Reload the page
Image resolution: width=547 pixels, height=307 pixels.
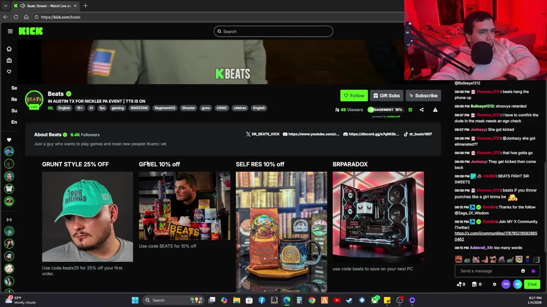[16, 17]
